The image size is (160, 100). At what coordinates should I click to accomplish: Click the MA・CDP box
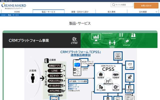click(130, 98)
